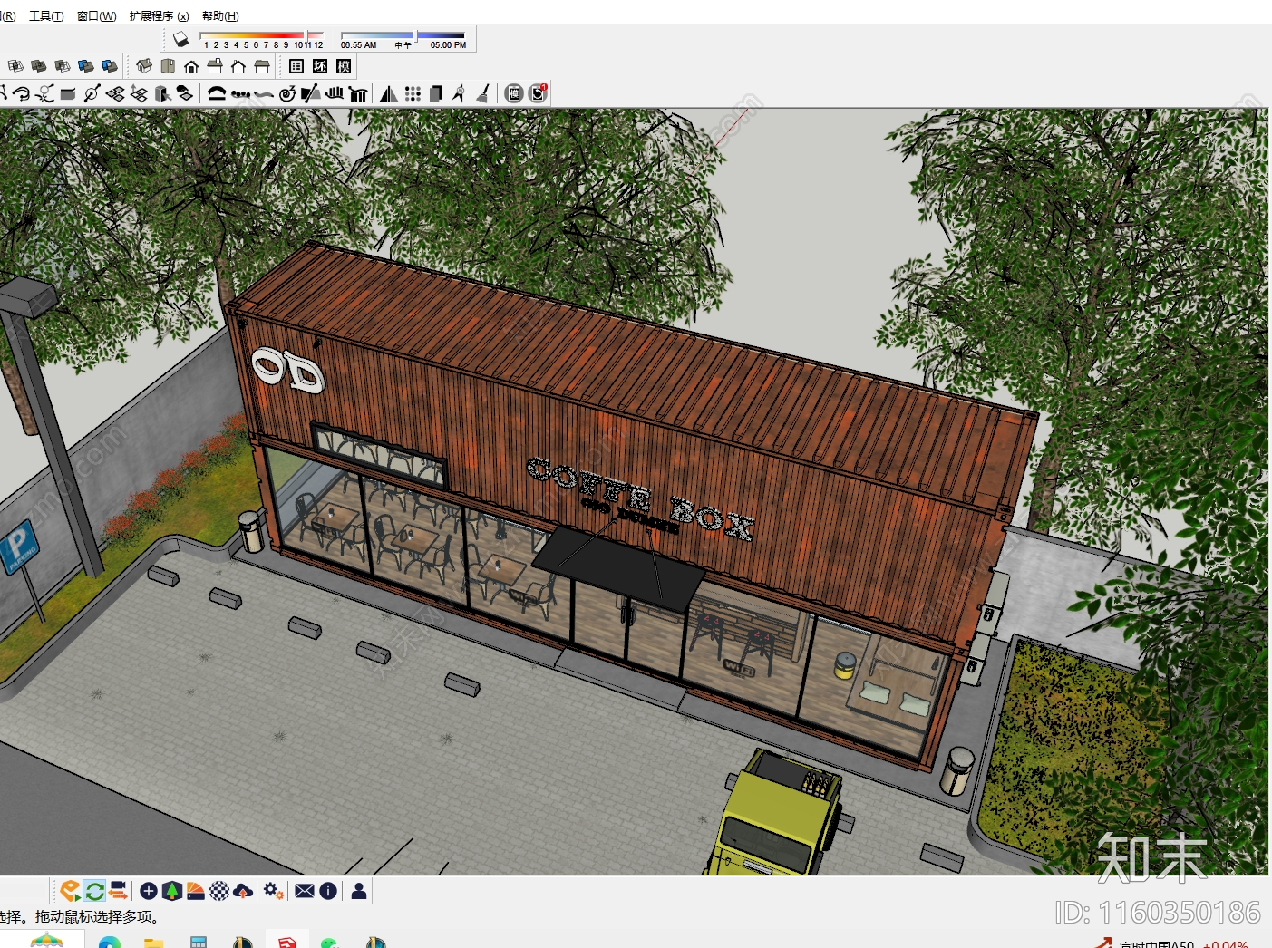Image resolution: width=1272 pixels, height=948 pixels.
Task: Switch to Front view house icon
Action: (x=191, y=66)
